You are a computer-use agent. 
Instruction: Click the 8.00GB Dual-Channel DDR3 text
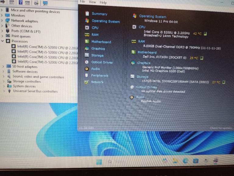[x=182, y=47]
